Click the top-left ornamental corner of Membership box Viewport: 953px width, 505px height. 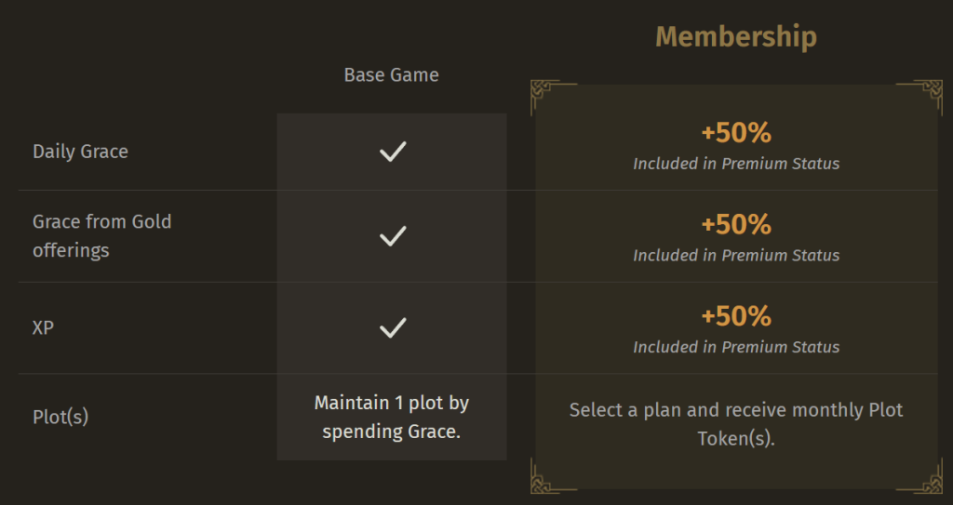[x=552, y=97]
